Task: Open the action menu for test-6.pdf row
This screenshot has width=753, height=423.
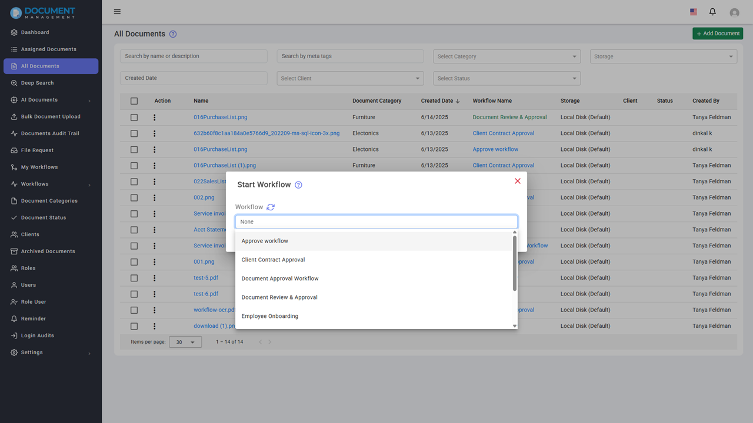Action: [x=155, y=294]
